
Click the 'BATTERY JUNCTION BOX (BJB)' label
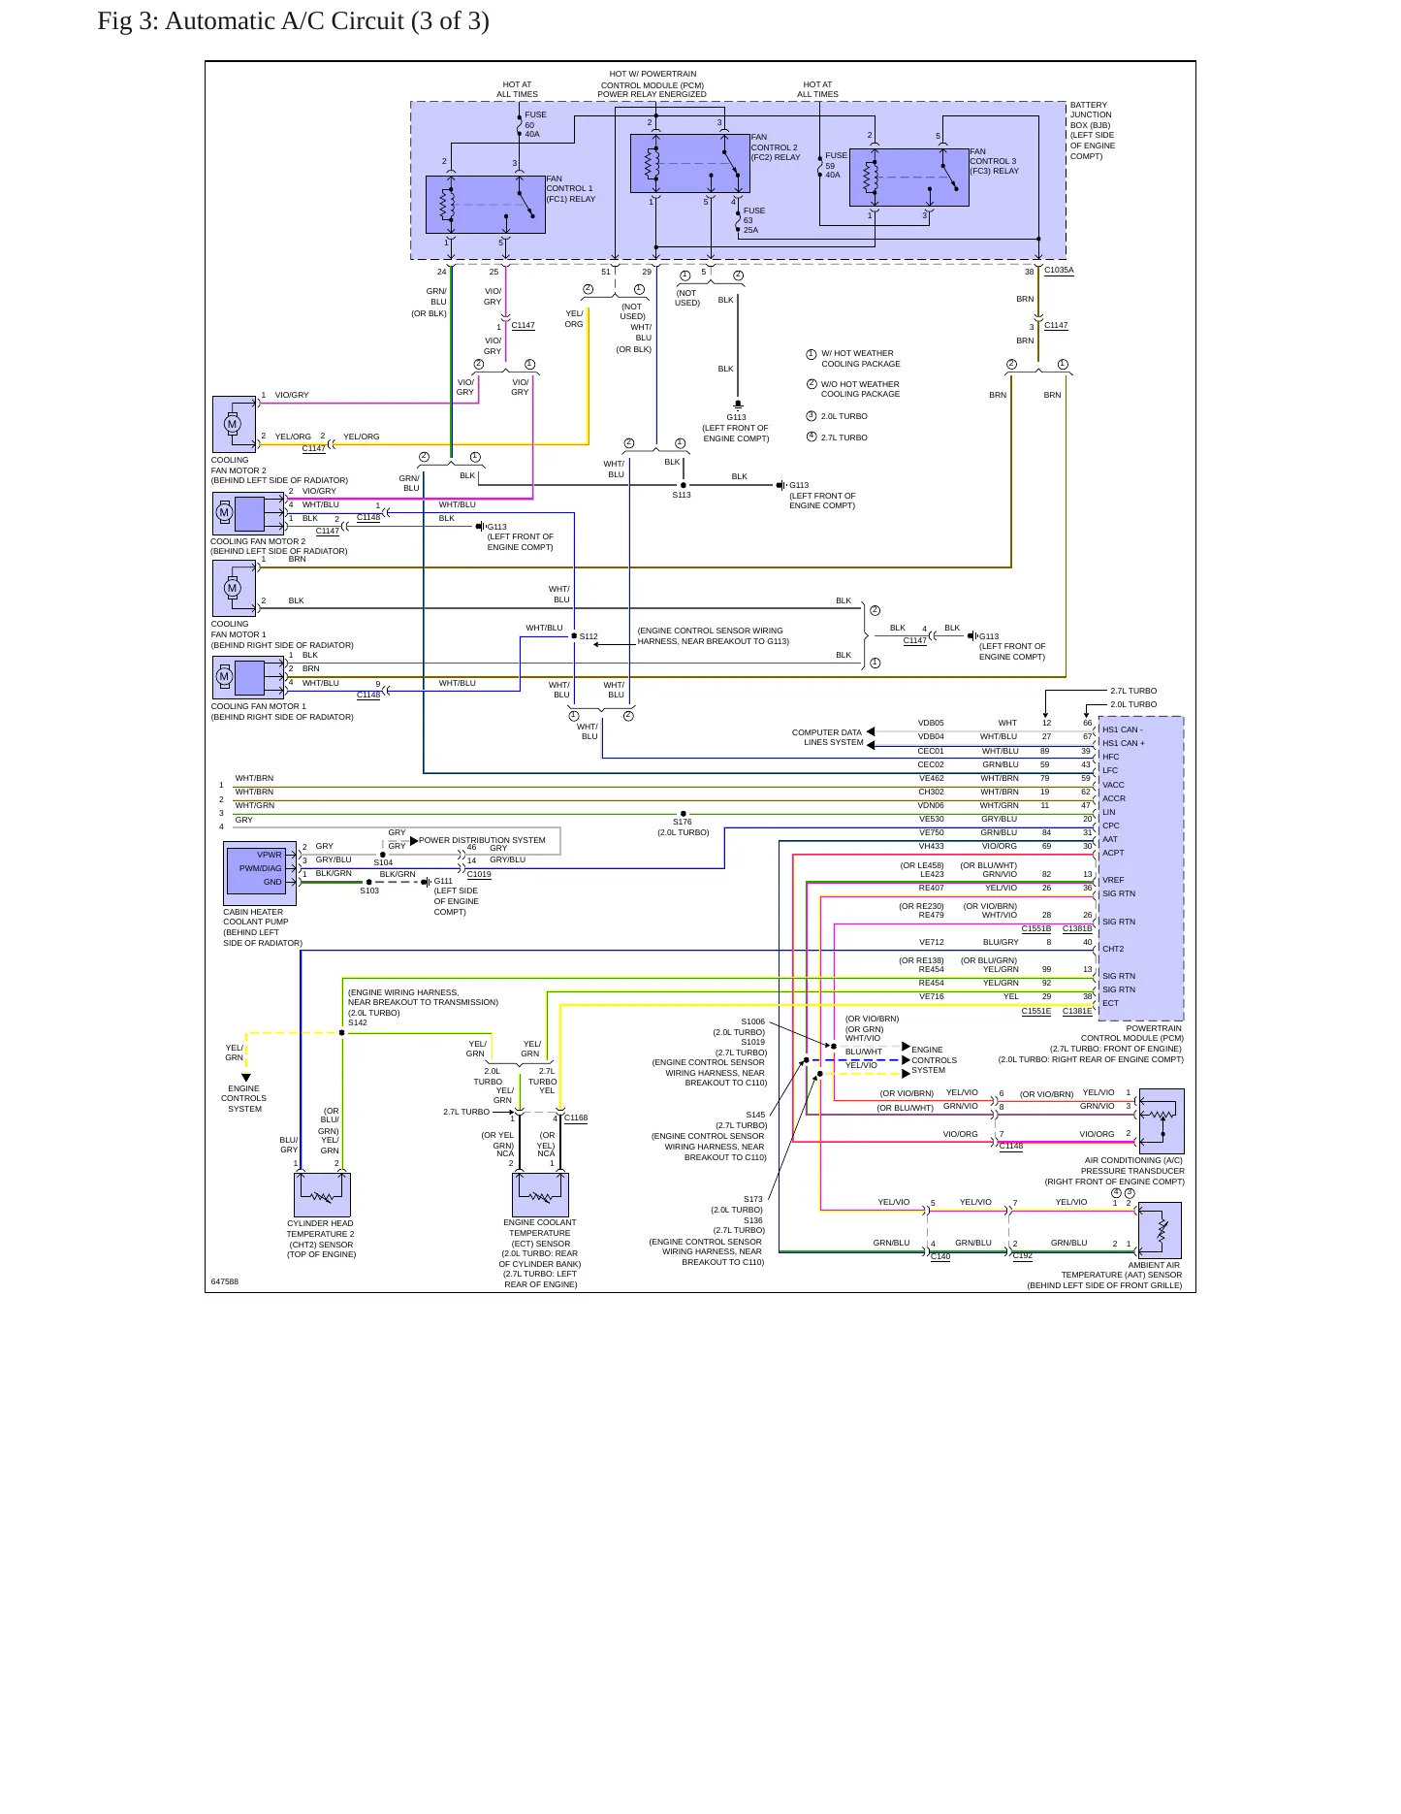pyautogui.click(x=1093, y=130)
